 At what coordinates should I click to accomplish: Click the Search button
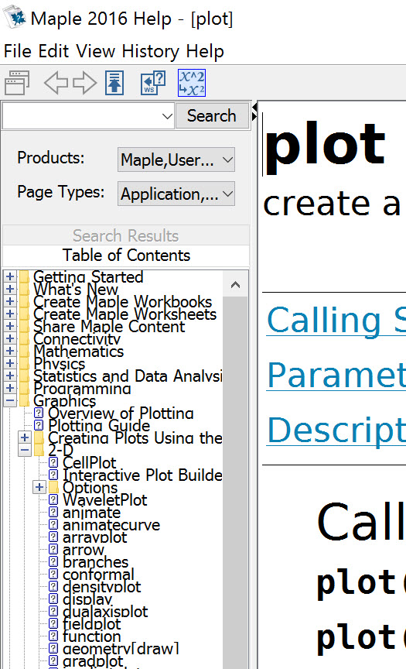coord(212,115)
